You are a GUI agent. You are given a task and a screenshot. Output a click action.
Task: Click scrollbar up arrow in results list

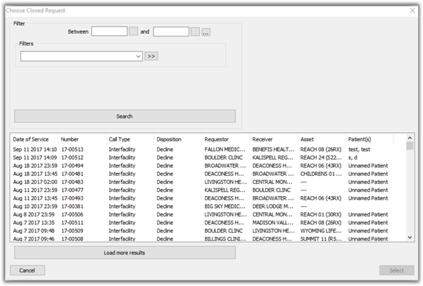(x=410, y=138)
